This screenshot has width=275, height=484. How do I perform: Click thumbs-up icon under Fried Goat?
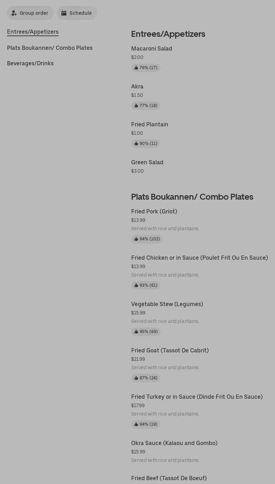coord(136,378)
